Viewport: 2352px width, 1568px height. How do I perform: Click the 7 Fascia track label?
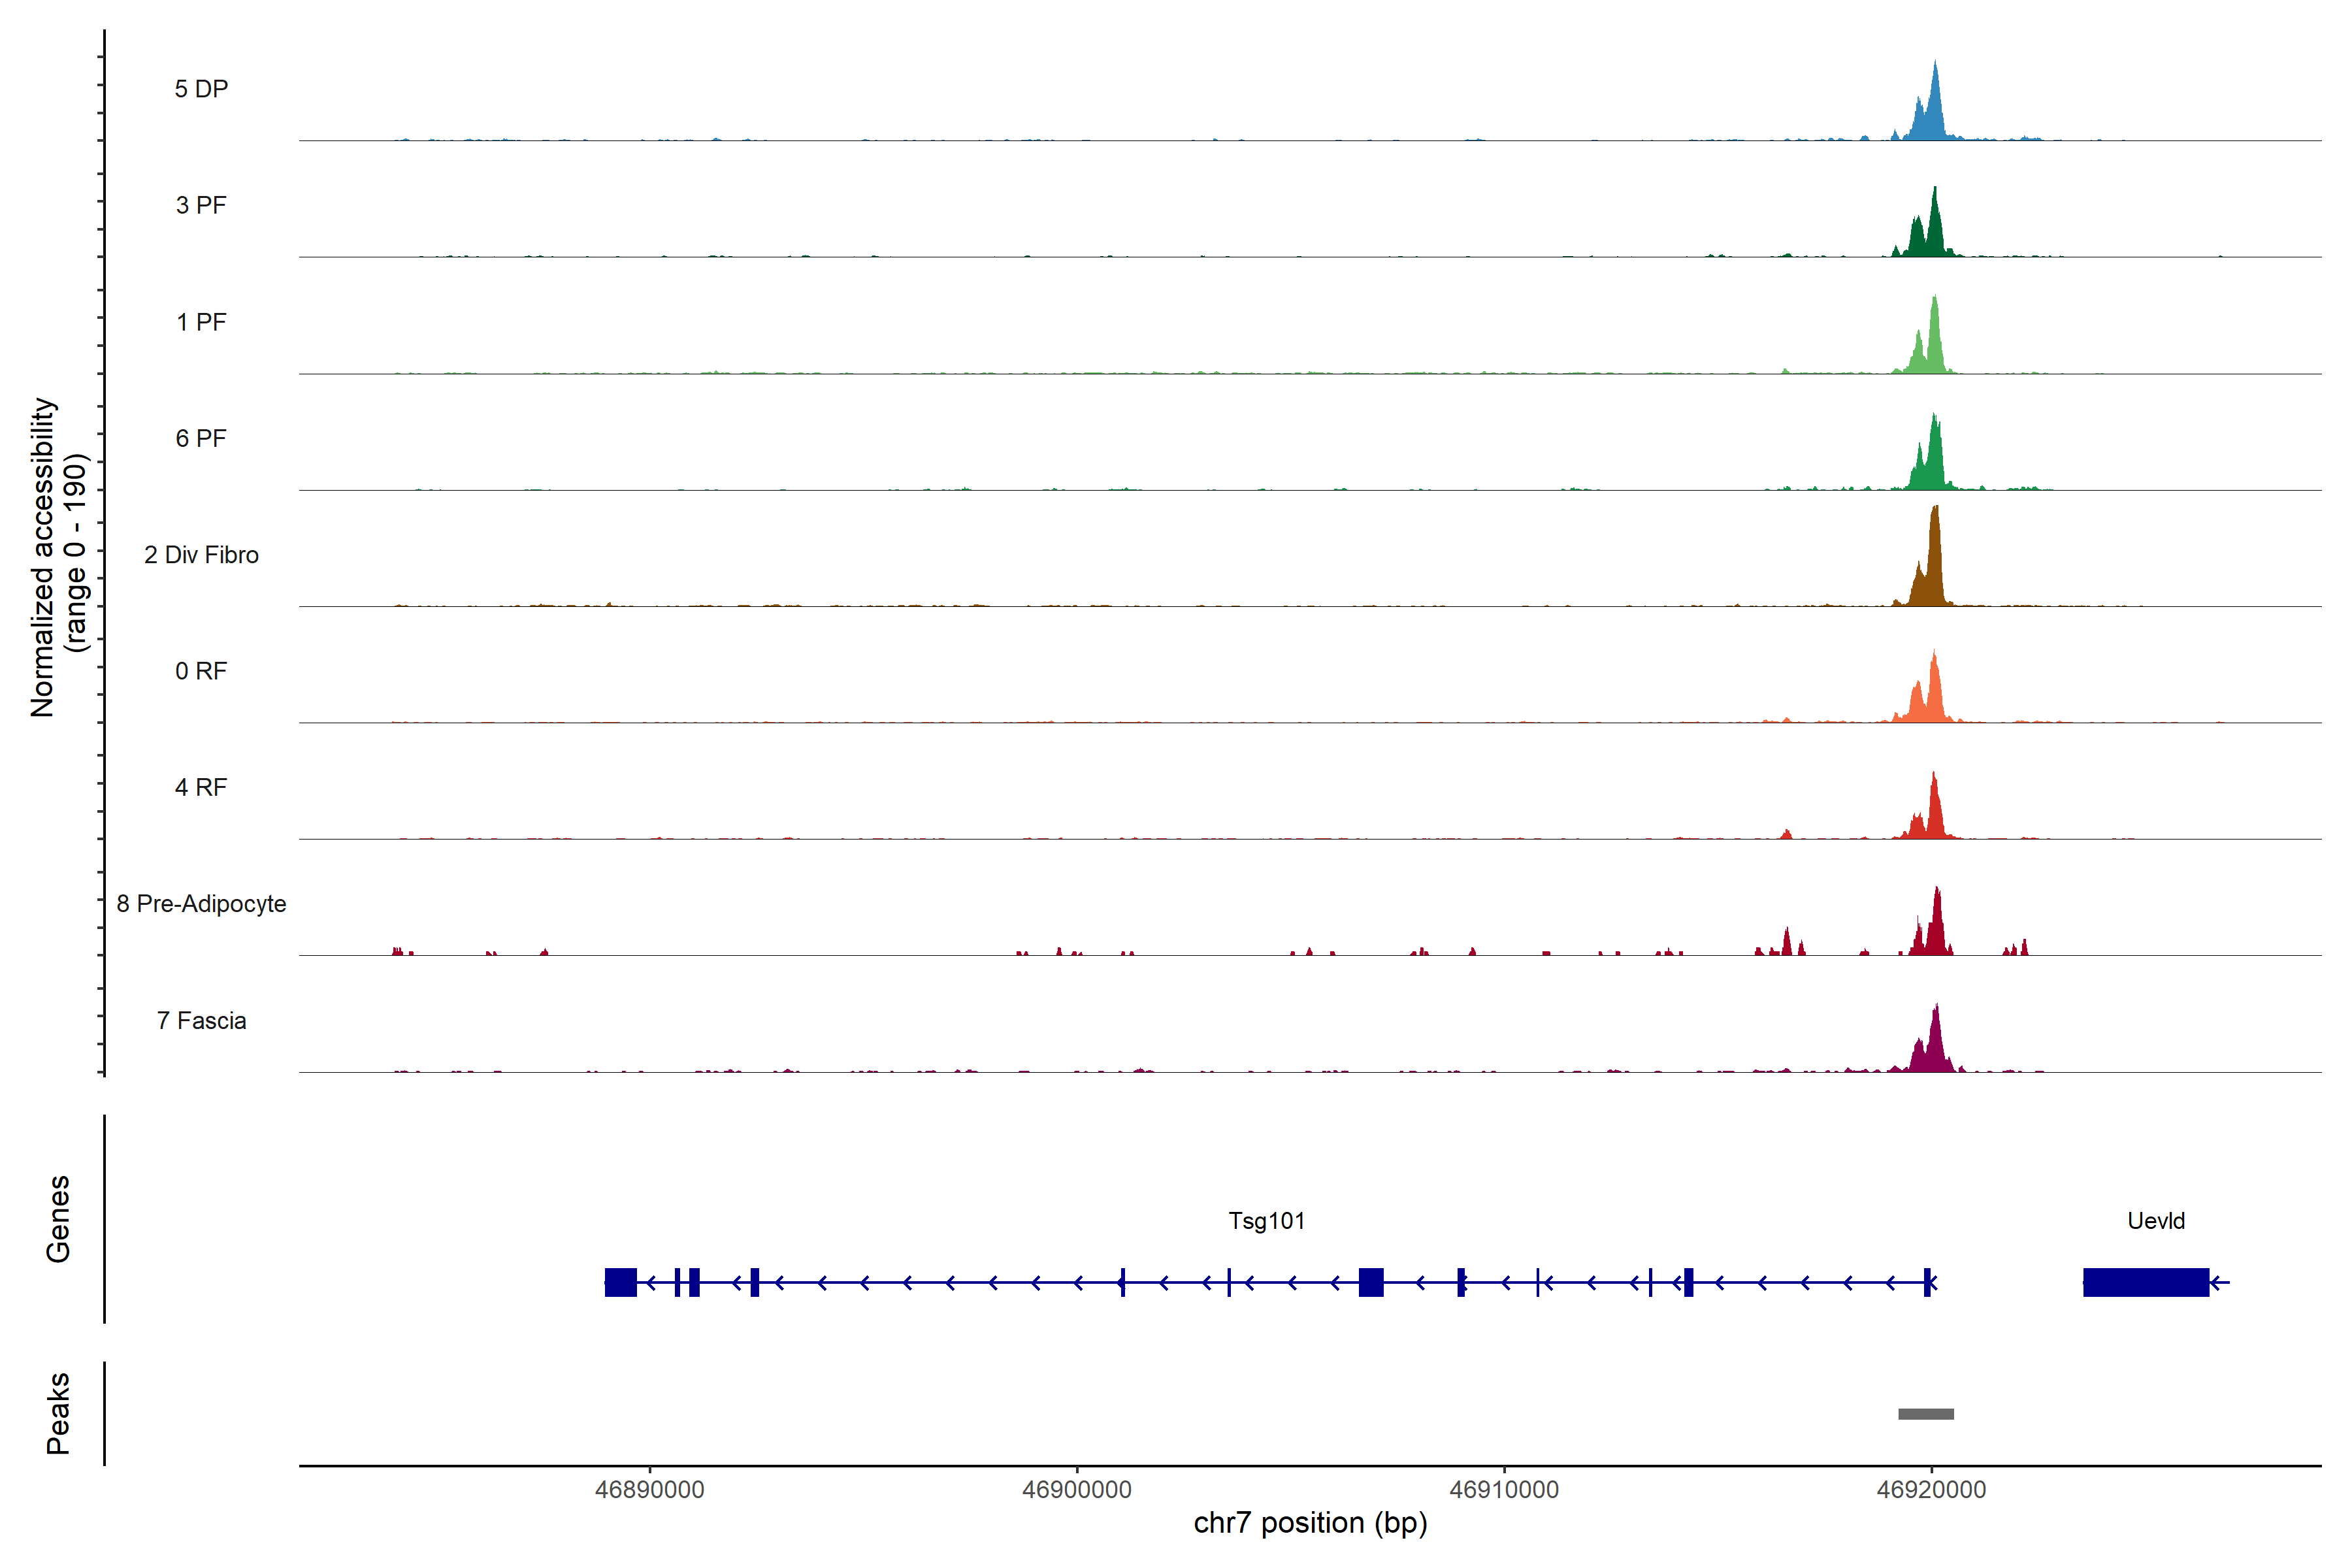(x=201, y=1020)
